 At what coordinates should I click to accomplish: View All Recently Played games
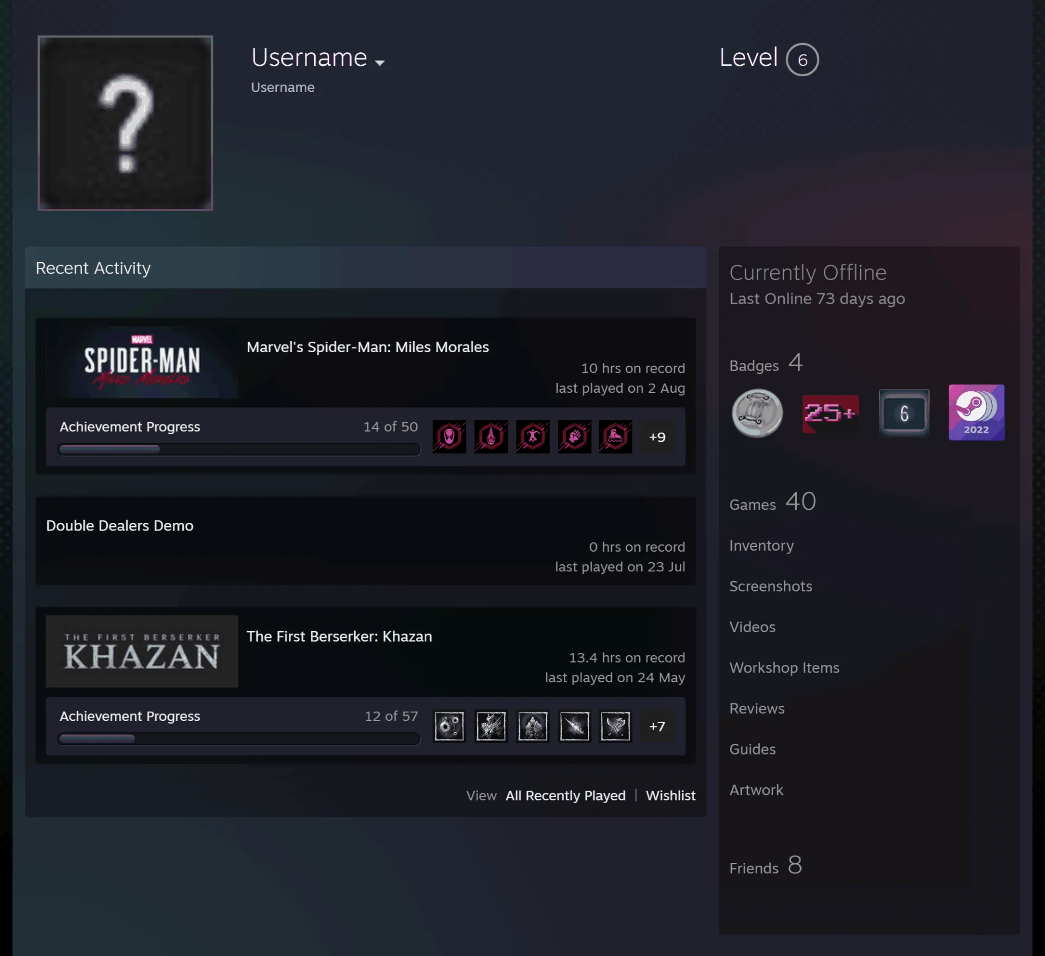pyautogui.click(x=565, y=795)
